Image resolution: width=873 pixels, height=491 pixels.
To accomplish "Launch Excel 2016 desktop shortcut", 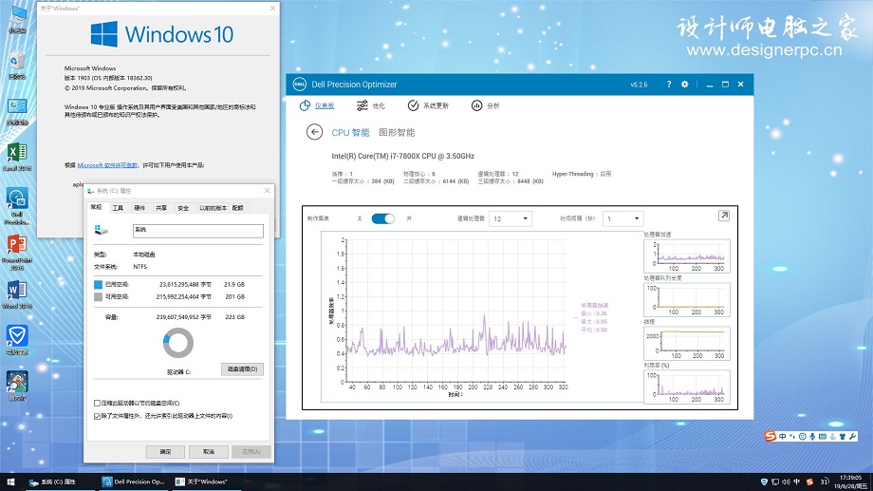I will (17, 157).
